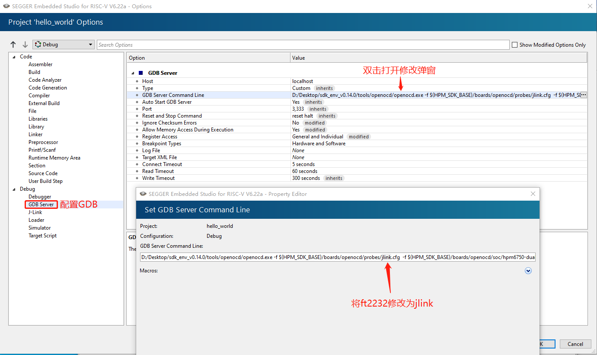The height and width of the screenshot is (355, 597).
Task: Collapse the GDB Server option group
Action: pyautogui.click(x=133, y=73)
